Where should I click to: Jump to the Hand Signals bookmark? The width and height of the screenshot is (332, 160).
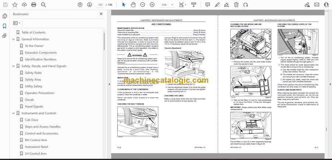34,106
